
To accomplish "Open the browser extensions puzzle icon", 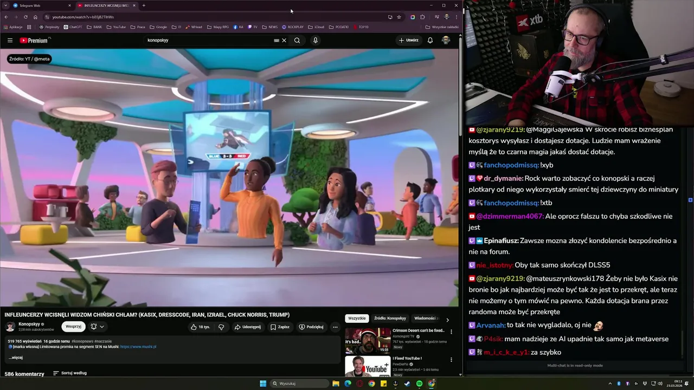I will tap(422, 17).
